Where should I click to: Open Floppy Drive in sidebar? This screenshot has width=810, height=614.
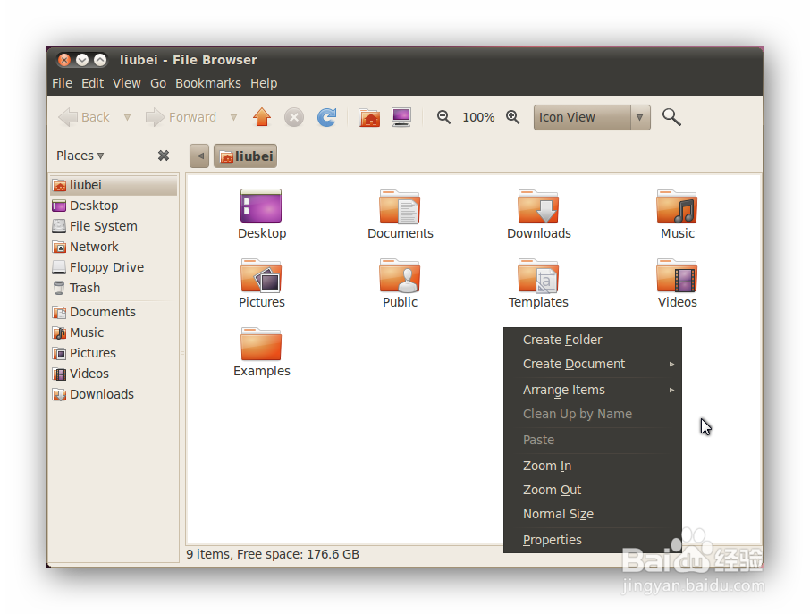[x=114, y=267]
